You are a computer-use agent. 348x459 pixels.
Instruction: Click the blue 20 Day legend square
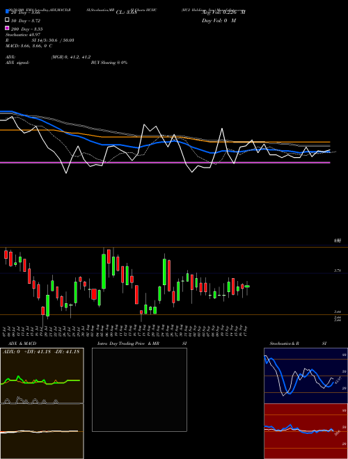pos(7,12)
